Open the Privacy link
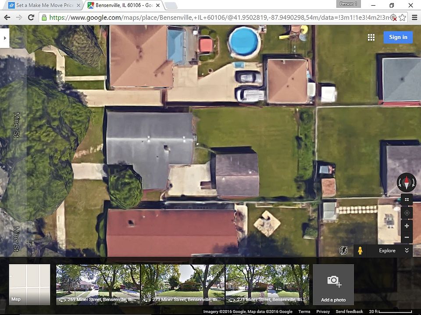The image size is (421, 315). (x=323, y=311)
